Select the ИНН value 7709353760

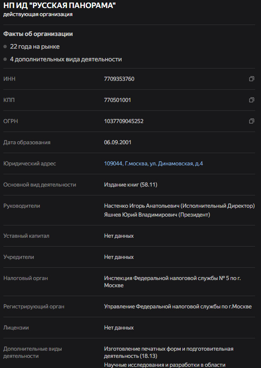point(119,79)
